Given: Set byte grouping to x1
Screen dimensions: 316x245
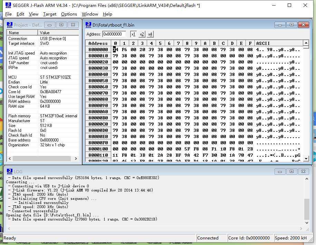Looking at the screenshot, I should [x=133, y=34].
